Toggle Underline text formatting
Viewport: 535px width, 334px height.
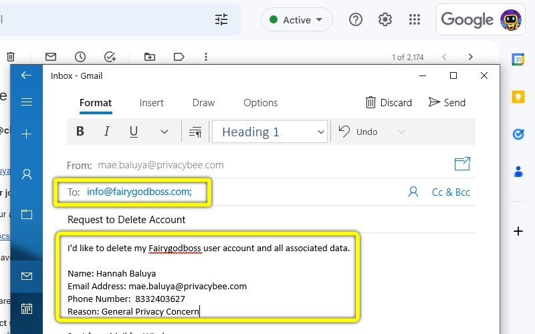[x=133, y=132]
